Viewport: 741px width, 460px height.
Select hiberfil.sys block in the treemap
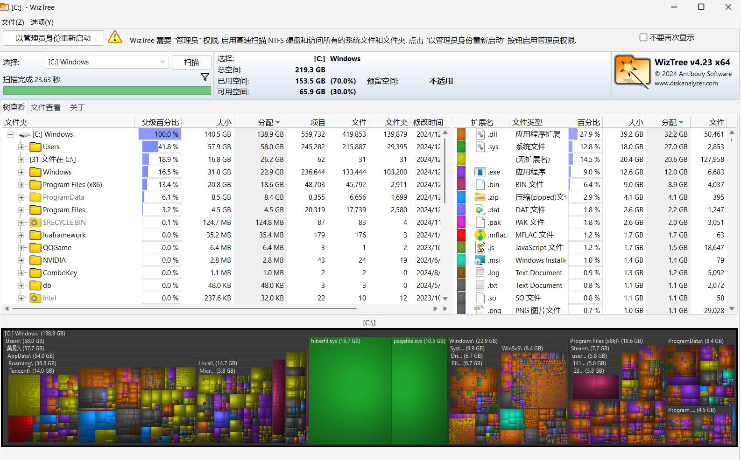(350, 392)
